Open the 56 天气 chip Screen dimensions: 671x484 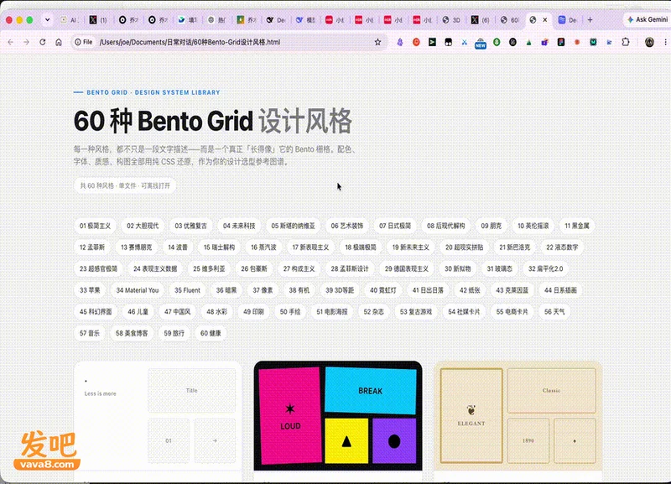pyautogui.click(x=554, y=311)
